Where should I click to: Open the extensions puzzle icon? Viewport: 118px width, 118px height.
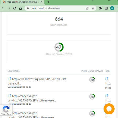click(x=100, y=8)
